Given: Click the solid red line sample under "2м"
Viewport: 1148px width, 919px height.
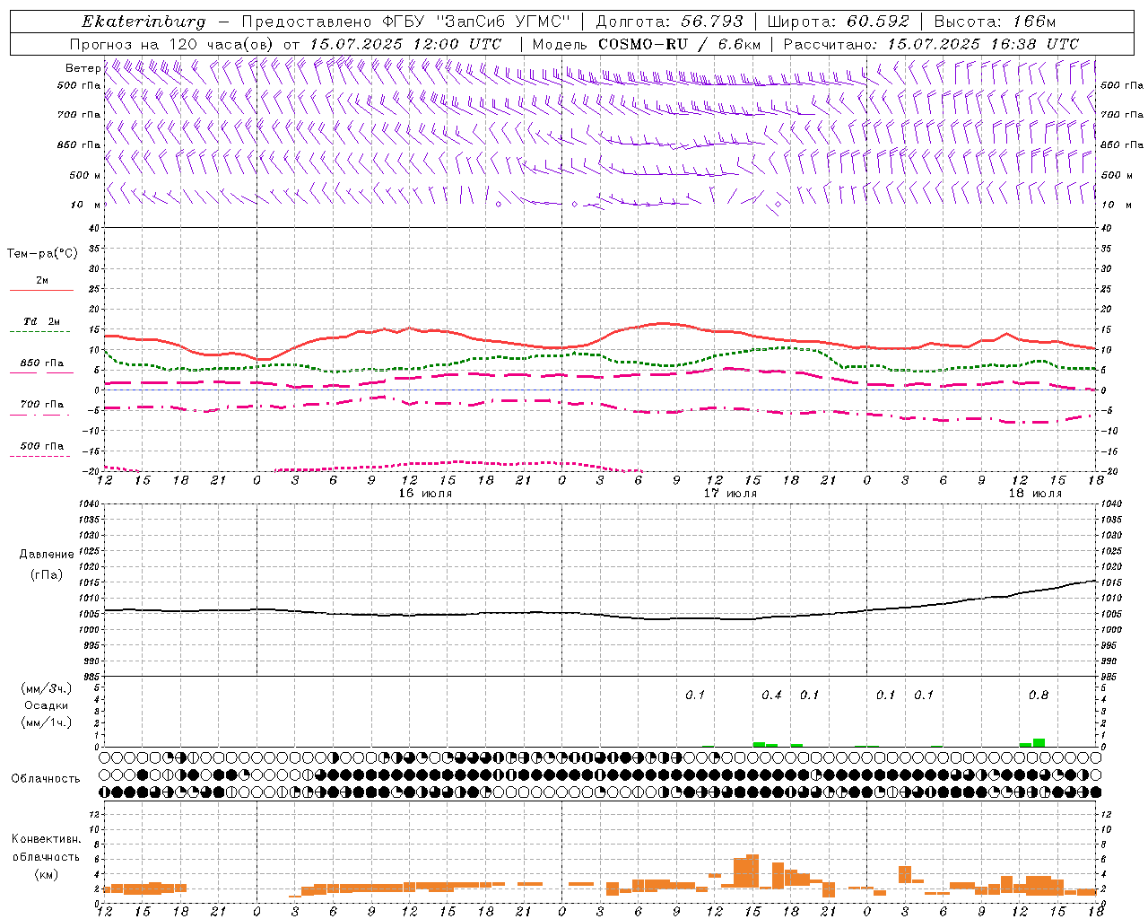Looking at the screenshot, I should (x=41, y=291).
